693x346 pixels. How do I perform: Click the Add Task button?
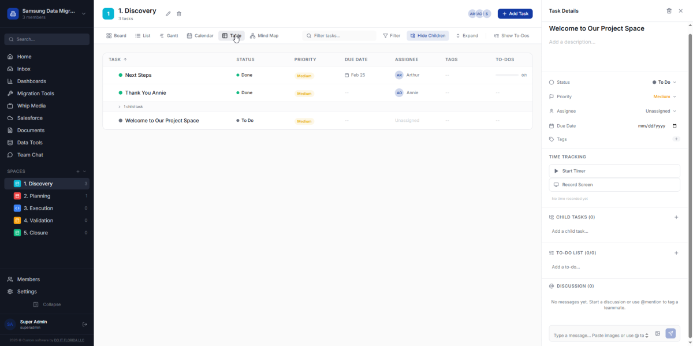click(515, 13)
